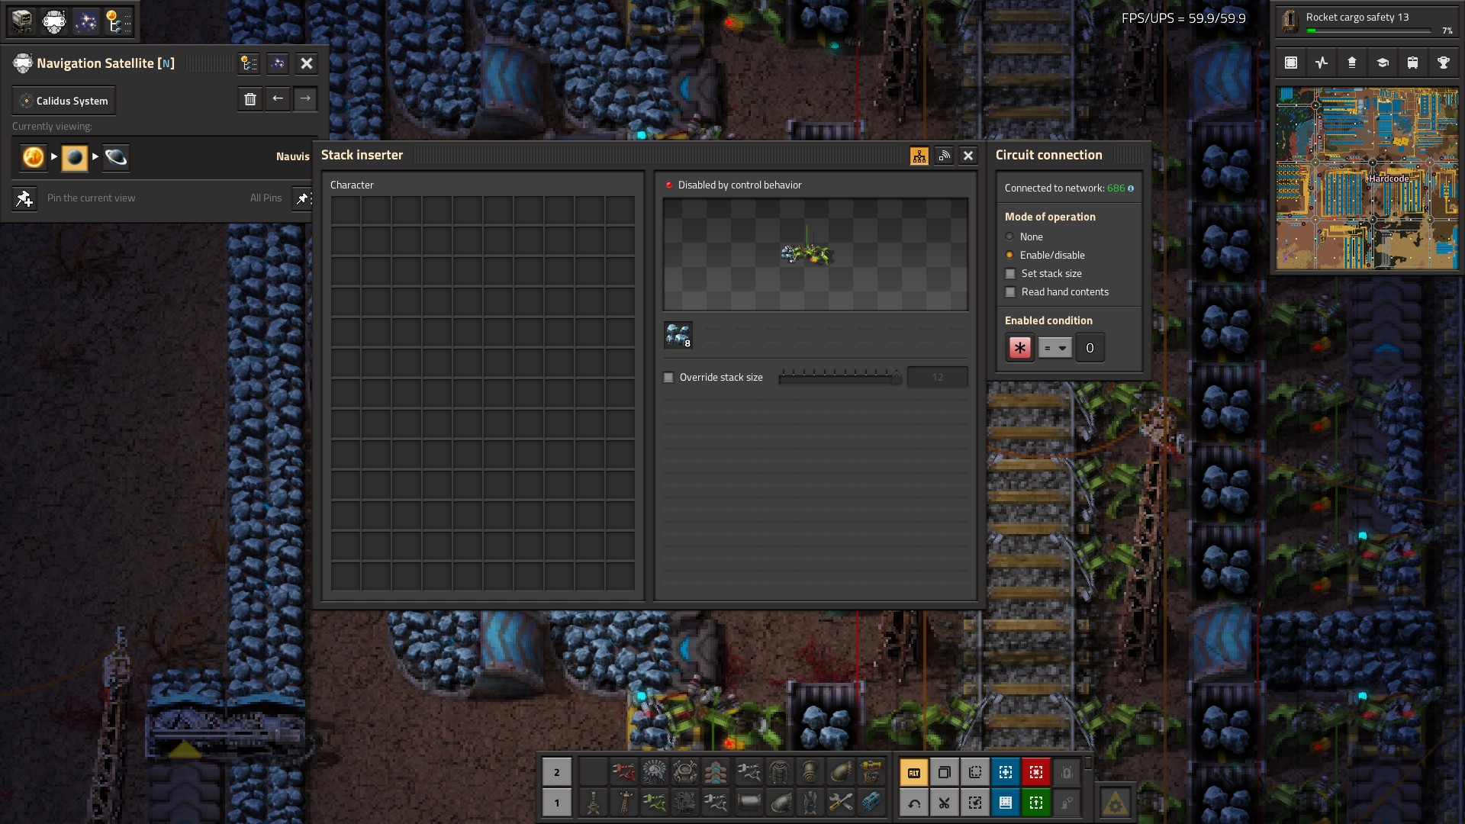Open starmap icon in Navigation Satellite header
1465x824 pixels.
pos(278,63)
